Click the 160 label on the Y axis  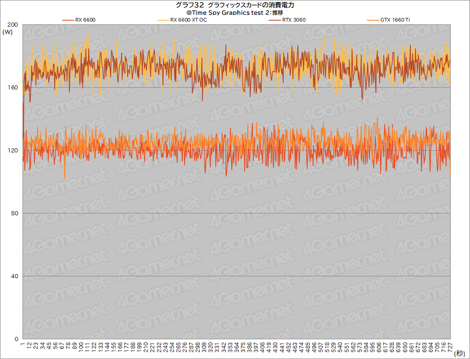pyautogui.click(x=13, y=88)
